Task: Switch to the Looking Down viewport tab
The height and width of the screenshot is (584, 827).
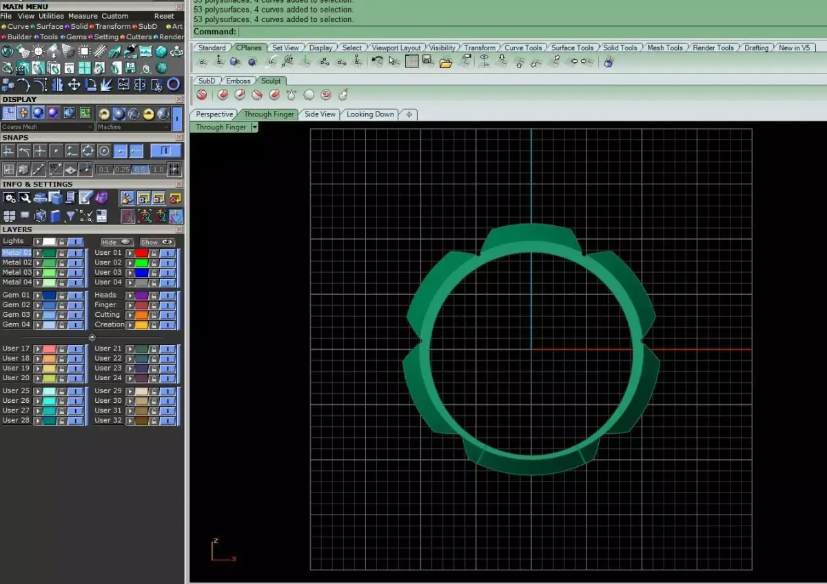Action: 370,114
